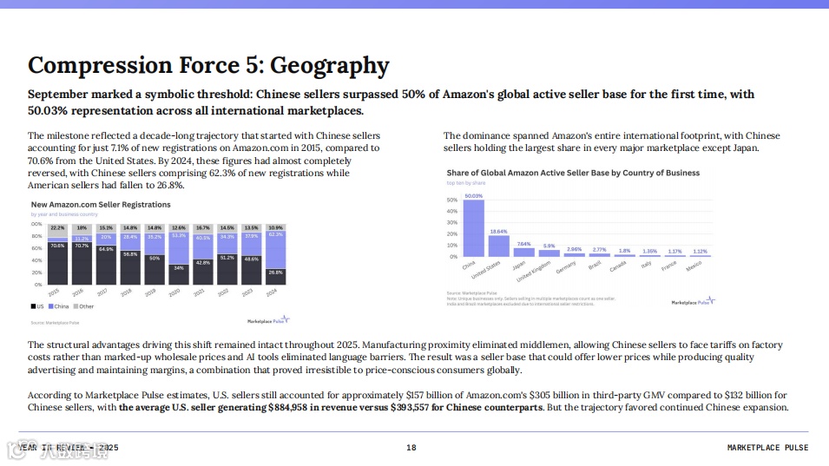Click the 34% US segment for 2020
This screenshot has width=829, height=466.
tap(179, 275)
